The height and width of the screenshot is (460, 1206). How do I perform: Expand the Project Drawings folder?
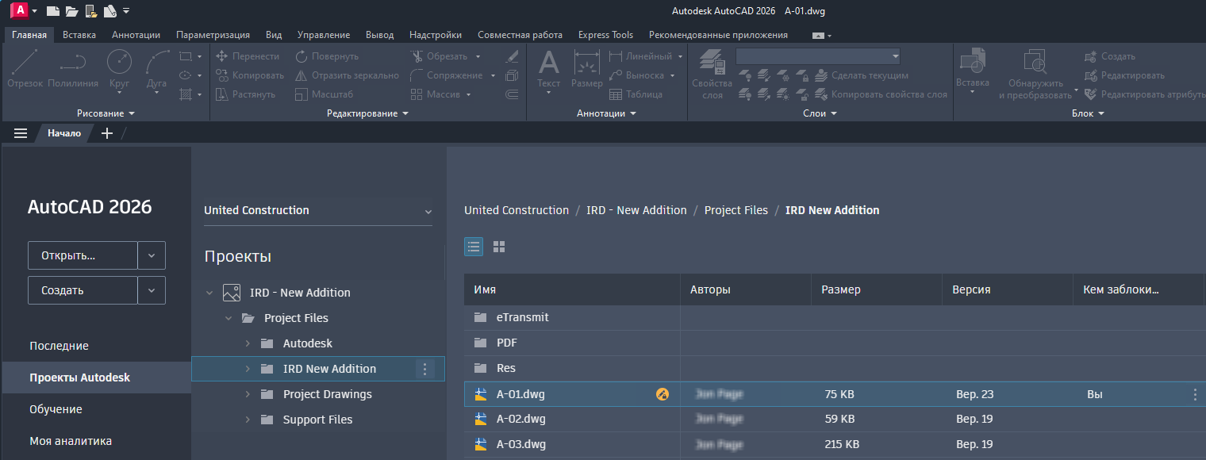pos(248,394)
